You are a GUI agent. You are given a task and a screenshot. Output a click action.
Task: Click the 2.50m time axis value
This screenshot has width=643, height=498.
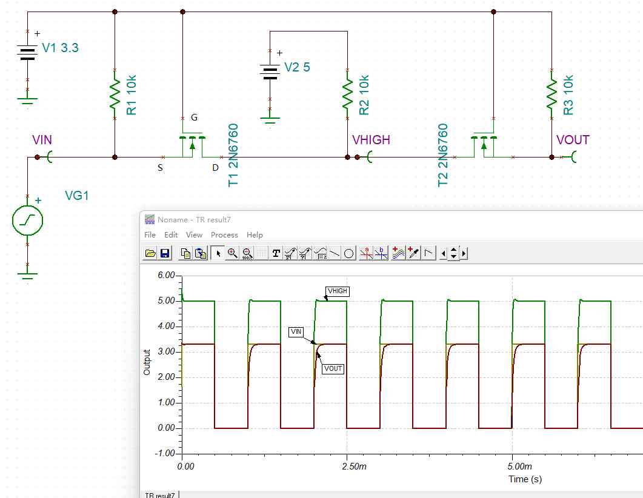pos(354,466)
